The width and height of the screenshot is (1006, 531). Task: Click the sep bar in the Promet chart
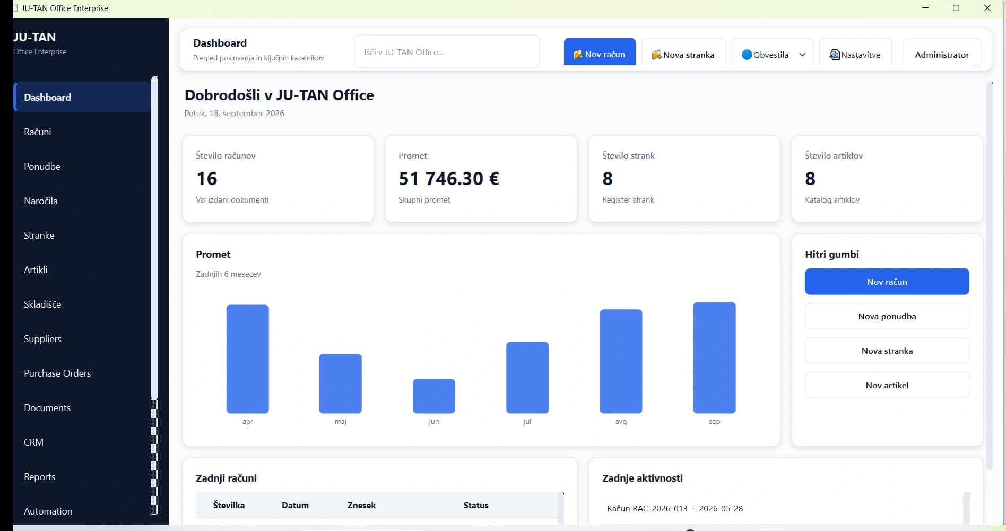(714, 358)
